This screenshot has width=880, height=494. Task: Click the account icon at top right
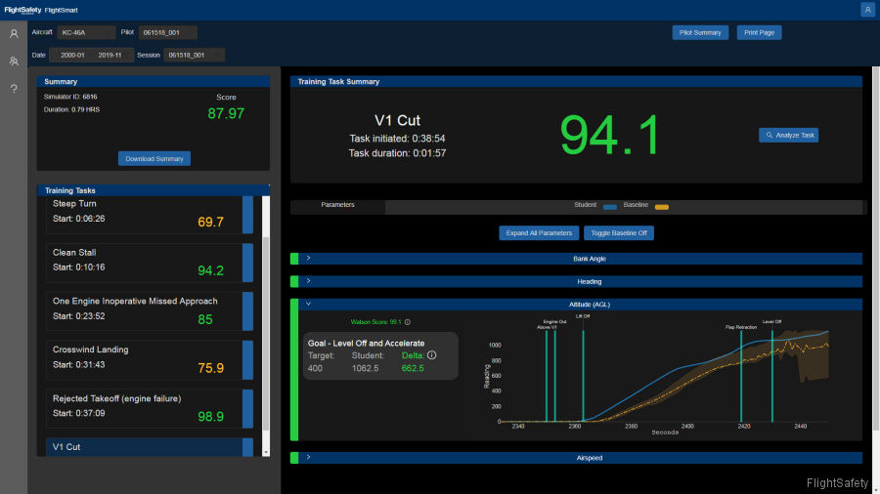tap(867, 10)
